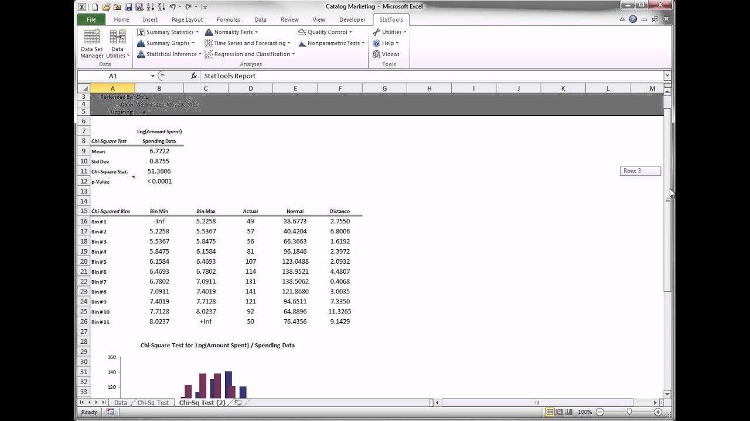Click the Sort A to Z icon

[x=150, y=7]
